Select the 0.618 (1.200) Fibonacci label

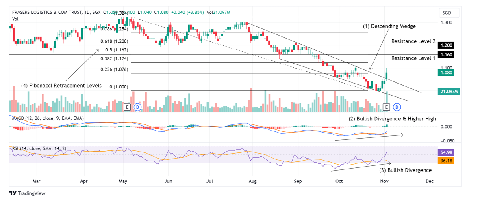[115, 41]
